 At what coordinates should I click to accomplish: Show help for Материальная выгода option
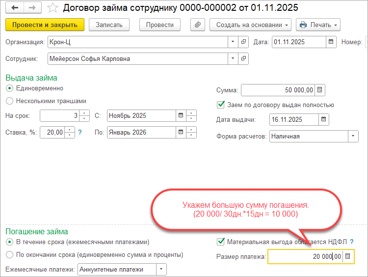click(x=351, y=242)
